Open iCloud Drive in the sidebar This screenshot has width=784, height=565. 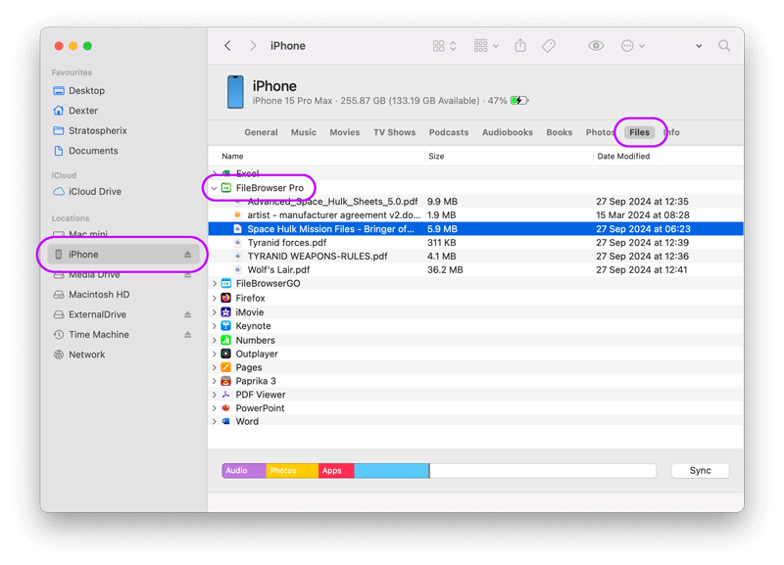click(x=95, y=192)
